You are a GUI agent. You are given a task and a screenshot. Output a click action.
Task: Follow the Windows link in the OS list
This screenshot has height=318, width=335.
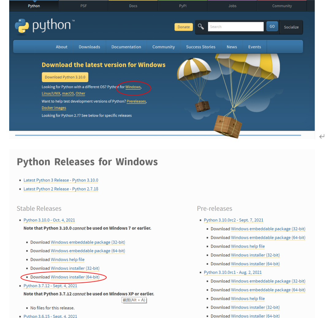pyautogui.click(x=133, y=87)
